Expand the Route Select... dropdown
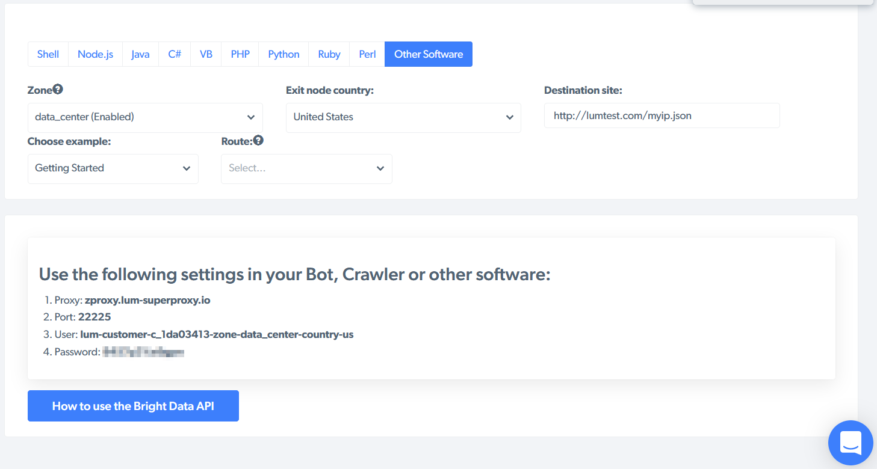Viewport: 877px width, 469px height. click(306, 168)
